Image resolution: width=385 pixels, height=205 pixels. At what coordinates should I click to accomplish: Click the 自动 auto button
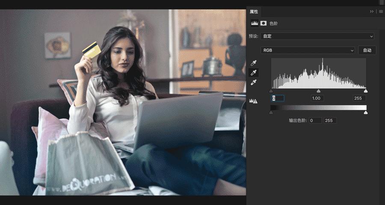tap(367, 50)
